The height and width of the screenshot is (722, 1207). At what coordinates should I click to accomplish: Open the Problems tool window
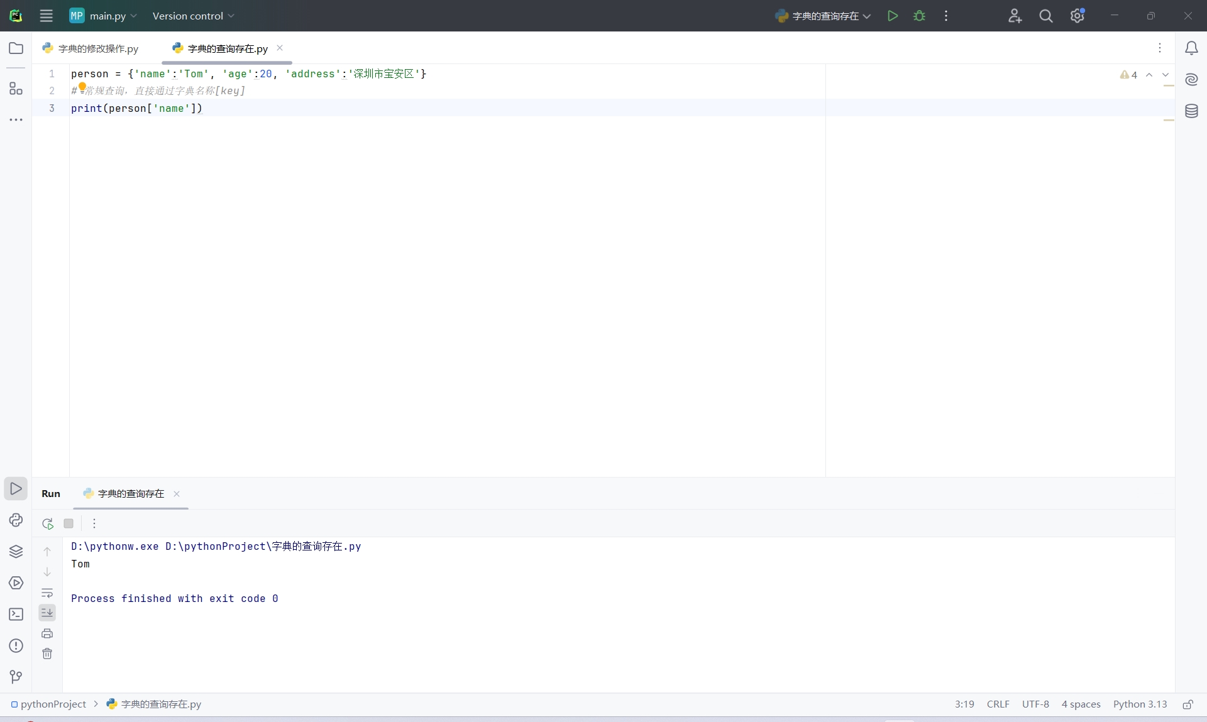click(16, 646)
